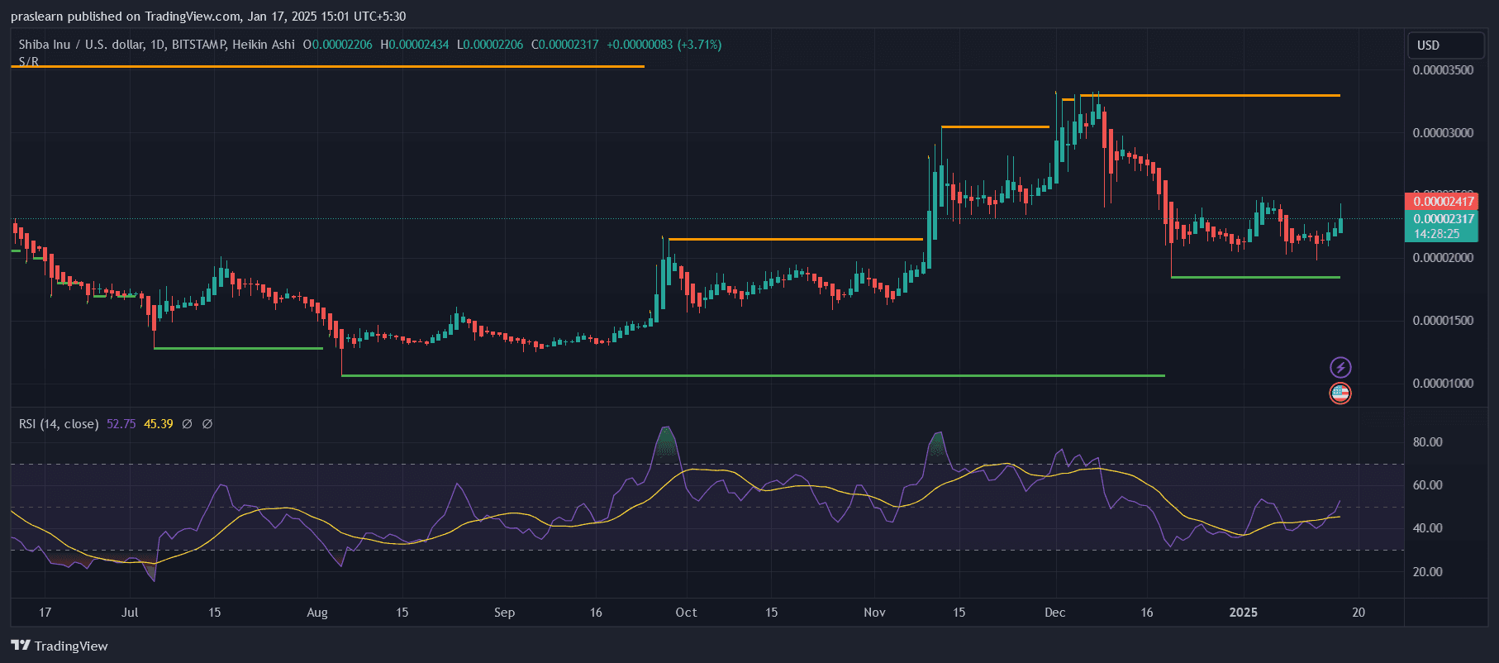The width and height of the screenshot is (1499, 663).
Task: Click the Jul label on the time axis
Action: 130,613
